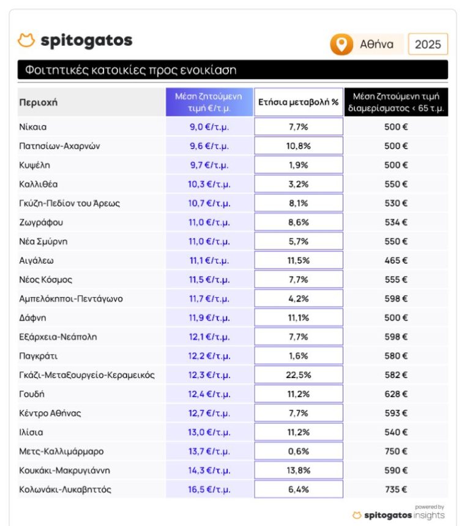Click the Περιοχή column header
Viewport: 470px width, 526px height.
[x=38, y=102]
